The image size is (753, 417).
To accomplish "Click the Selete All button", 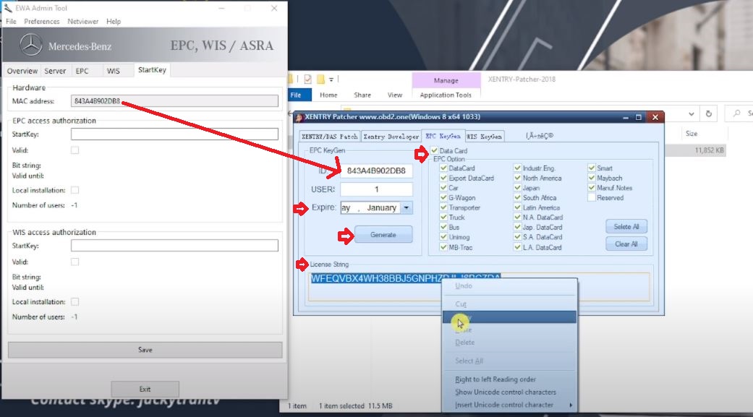I will coord(626,226).
